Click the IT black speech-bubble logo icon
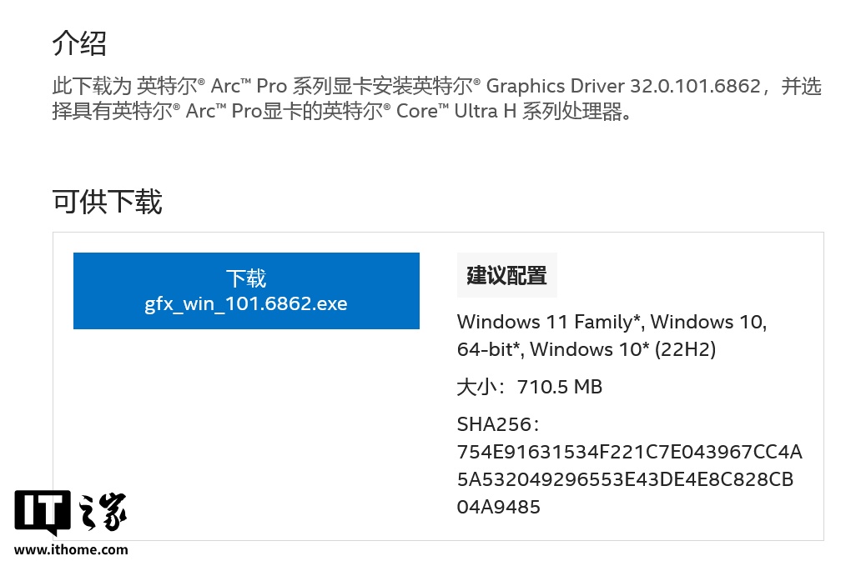Screen dimensions: 861x566 (42, 511)
